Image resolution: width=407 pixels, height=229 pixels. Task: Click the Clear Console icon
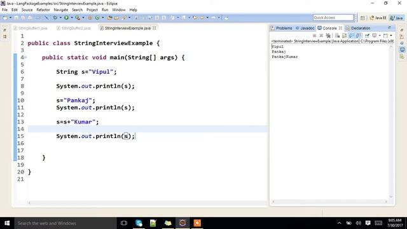coord(337,36)
